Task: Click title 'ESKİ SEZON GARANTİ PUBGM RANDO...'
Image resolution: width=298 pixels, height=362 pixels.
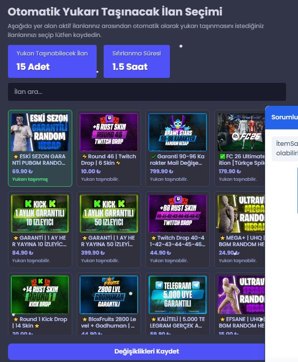Action: click(39, 159)
